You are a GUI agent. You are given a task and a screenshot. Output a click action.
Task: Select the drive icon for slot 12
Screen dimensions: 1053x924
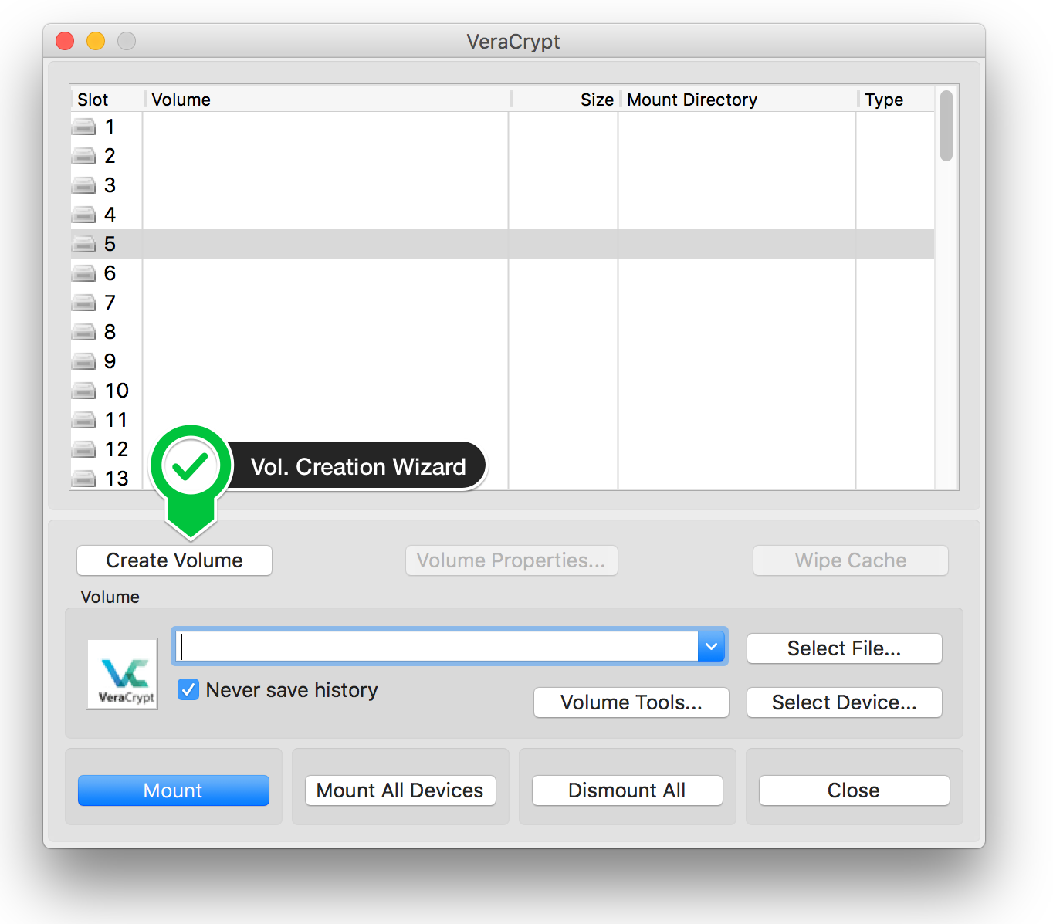point(83,448)
